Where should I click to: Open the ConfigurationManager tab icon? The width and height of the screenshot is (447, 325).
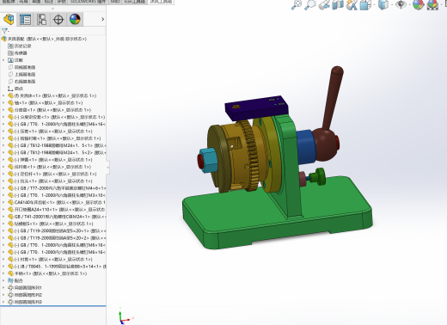point(42,20)
